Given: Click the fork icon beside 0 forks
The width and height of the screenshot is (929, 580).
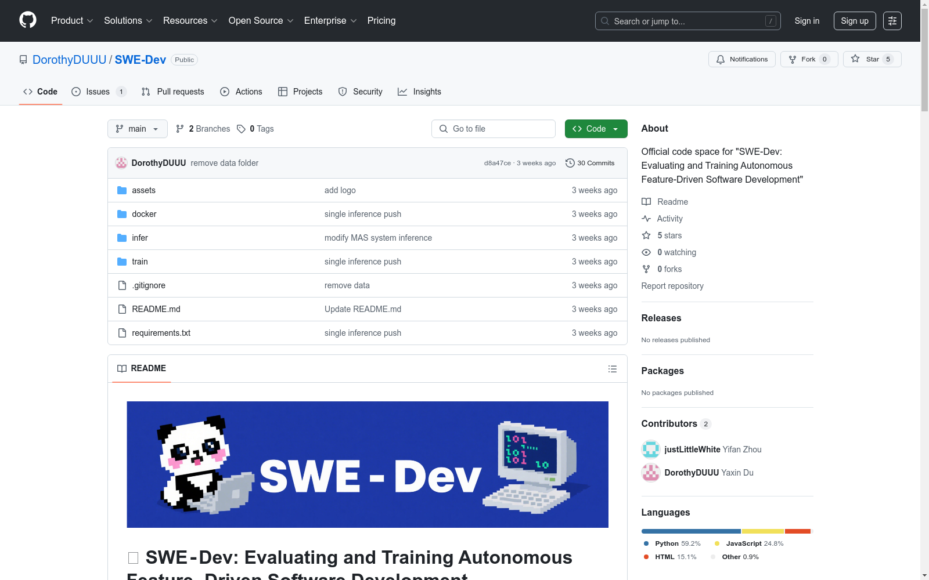Looking at the screenshot, I should [646, 269].
